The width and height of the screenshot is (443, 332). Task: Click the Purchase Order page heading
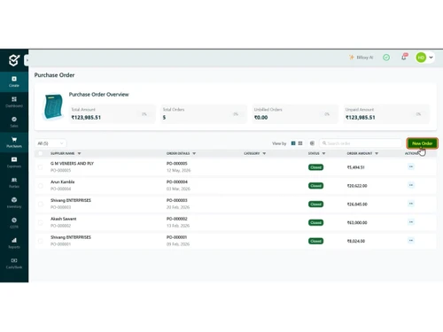(x=54, y=75)
